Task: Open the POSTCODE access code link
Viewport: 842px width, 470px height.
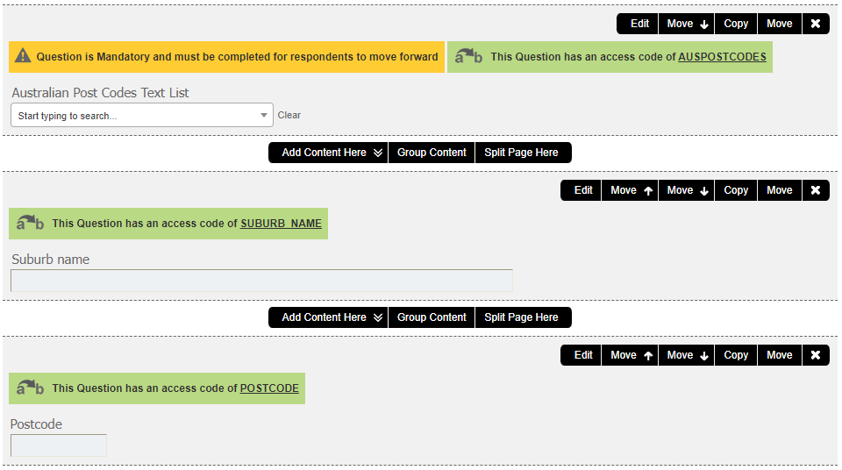Action: click(x=269, y=388)
